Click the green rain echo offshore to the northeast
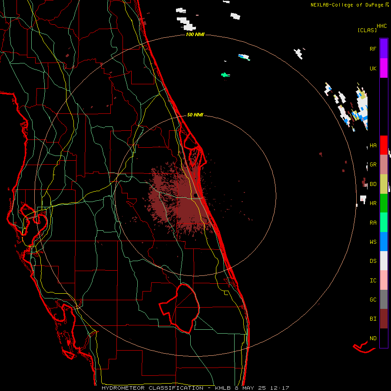Viewport: 391px width, 391px height. [225, 75]
